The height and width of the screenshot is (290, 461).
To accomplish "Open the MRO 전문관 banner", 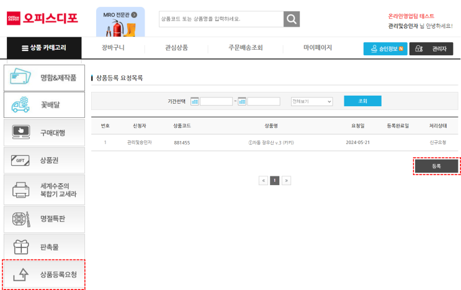I will [120, 22].
